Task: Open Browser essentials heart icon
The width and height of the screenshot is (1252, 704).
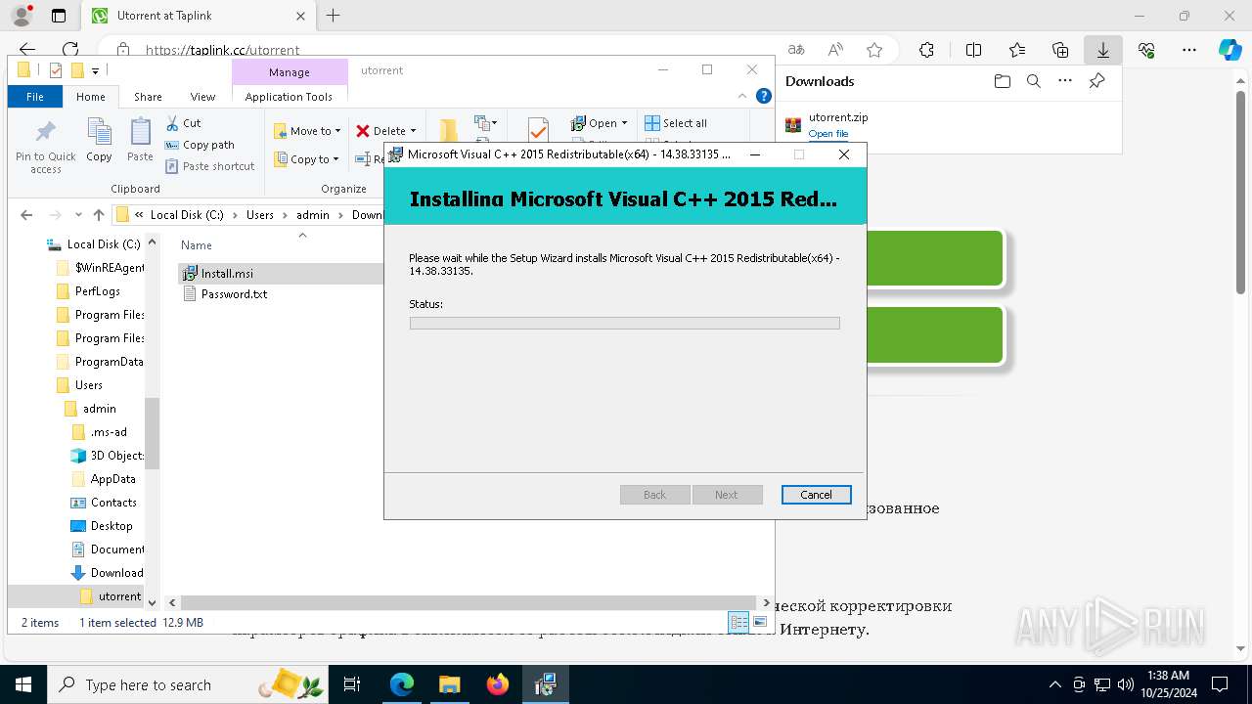Action: 1146,50
